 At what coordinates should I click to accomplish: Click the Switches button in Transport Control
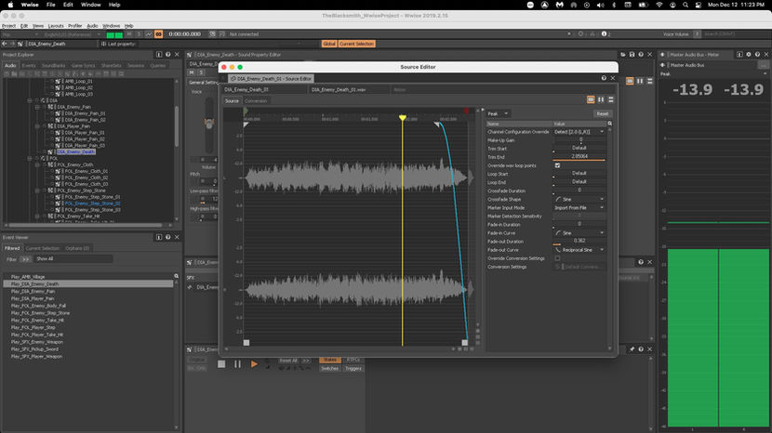(330, 369)
